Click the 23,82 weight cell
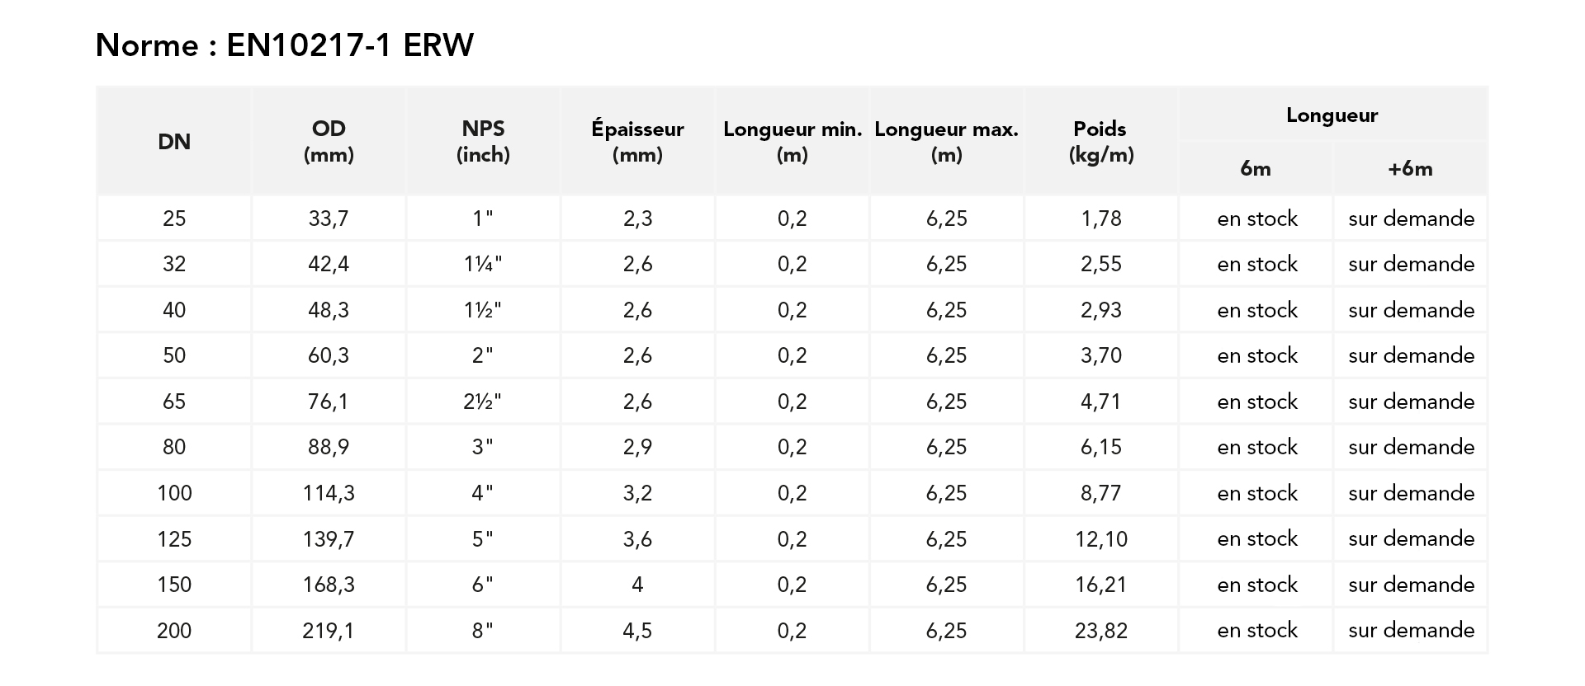This screenshot has height=686, width=1585. tap(1100, 631)
